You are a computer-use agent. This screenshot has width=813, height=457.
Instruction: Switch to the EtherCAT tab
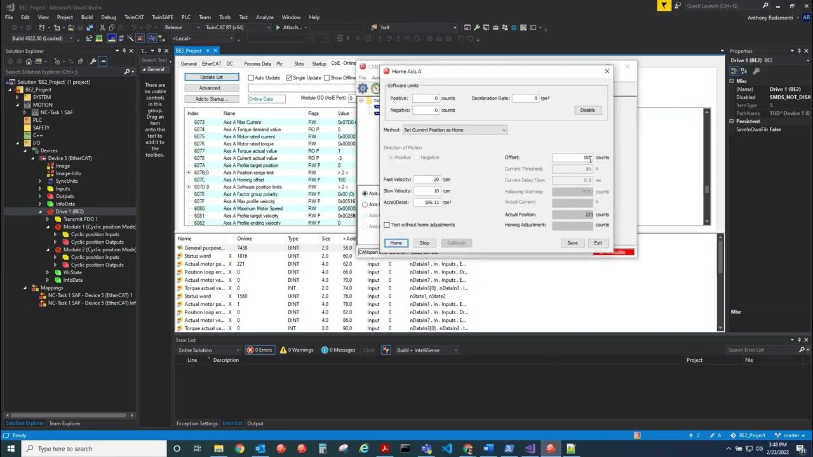pos(212,63)
